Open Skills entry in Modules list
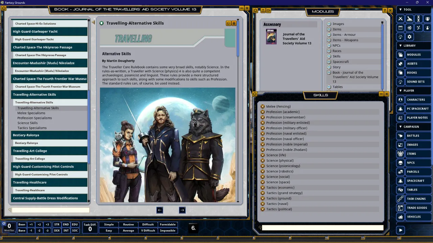433x243 pixels. 336,56
